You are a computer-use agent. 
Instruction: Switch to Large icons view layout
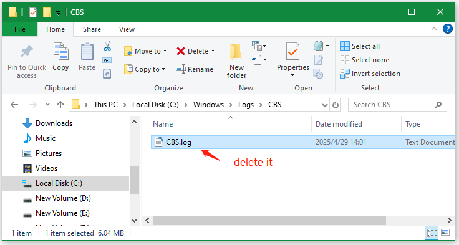445,233
